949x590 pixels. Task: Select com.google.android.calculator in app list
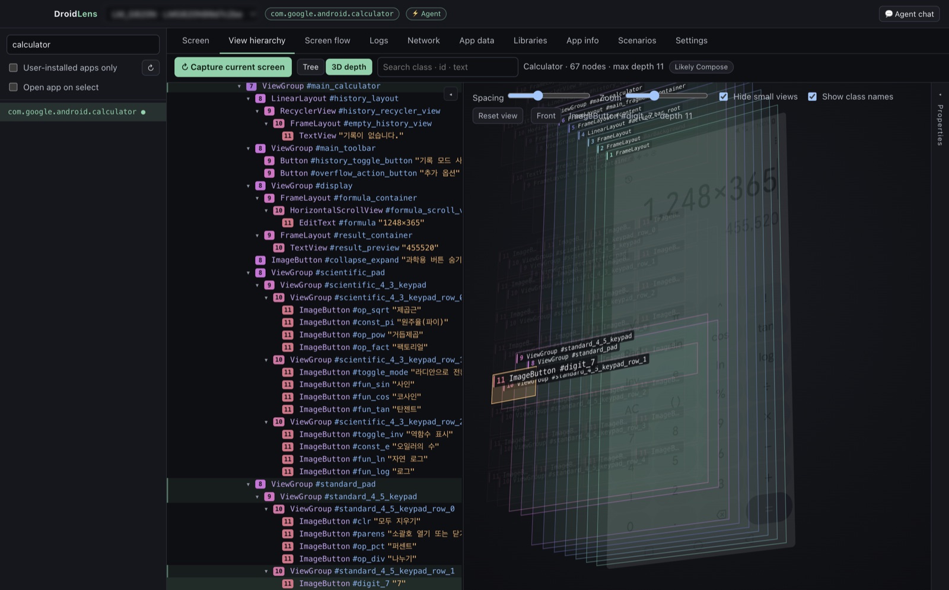[x=83, y=112]
